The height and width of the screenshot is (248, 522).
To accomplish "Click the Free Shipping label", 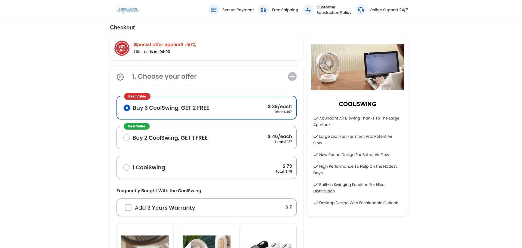I will [x=285, y=10].
